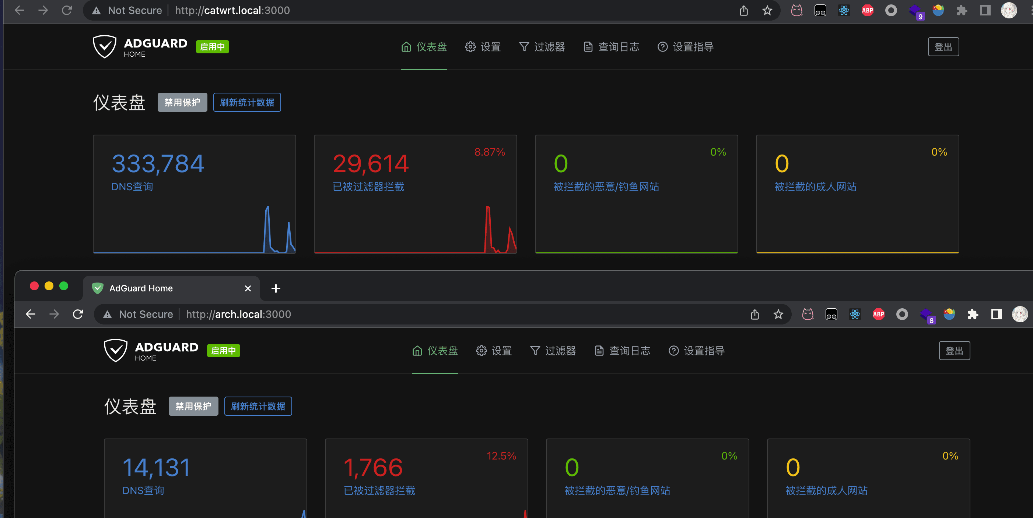Screen dimensions: 1033x518
Task: Open the 过滤器 menu in arch.local window
Action: pos(553,351)
